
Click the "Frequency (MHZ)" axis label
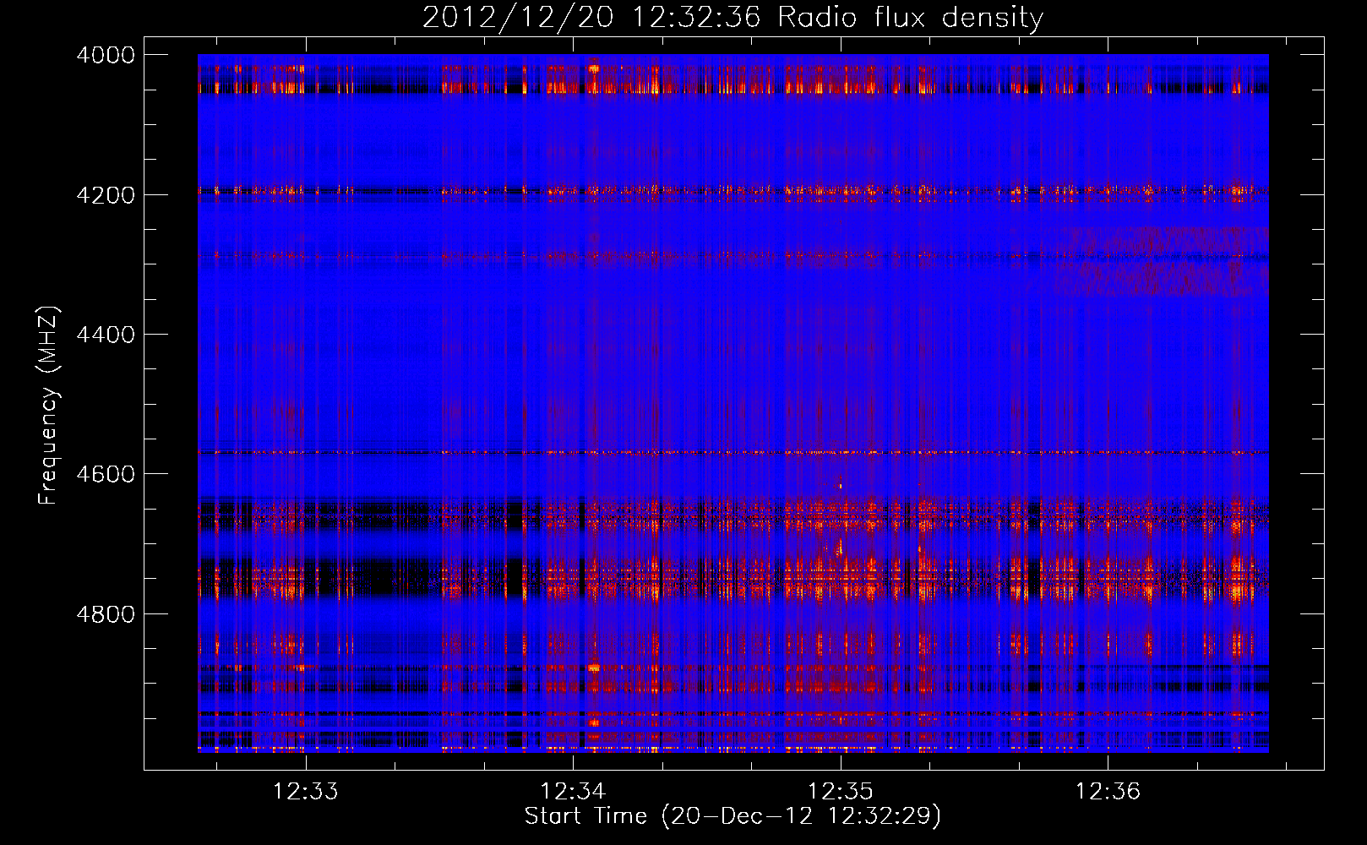coord(48,406)
